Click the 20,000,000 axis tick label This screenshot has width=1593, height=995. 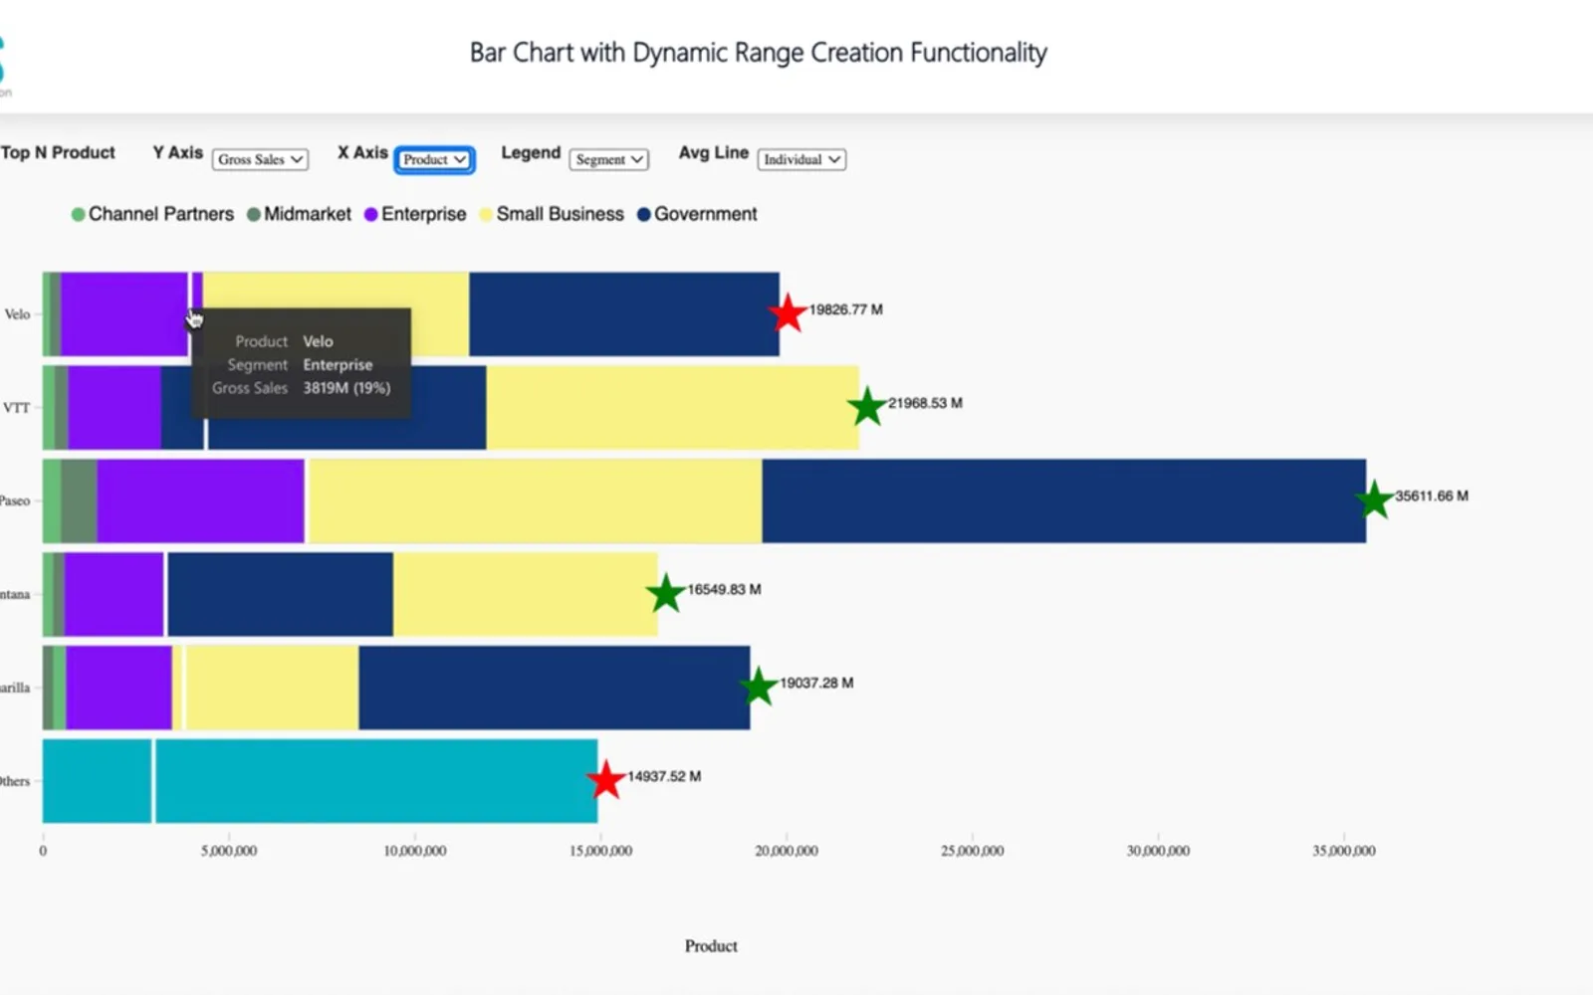pyautogui.click(x=787, y=851)
